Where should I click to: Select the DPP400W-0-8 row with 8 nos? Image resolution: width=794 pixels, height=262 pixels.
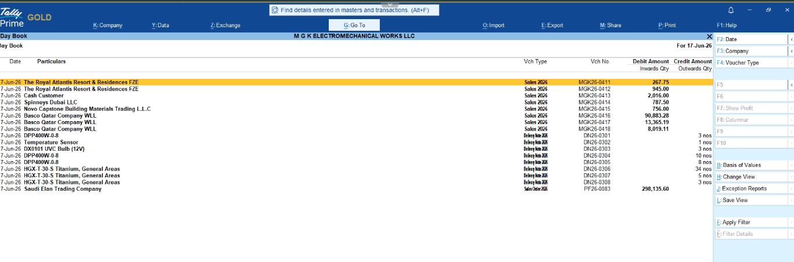coord(356,162)
